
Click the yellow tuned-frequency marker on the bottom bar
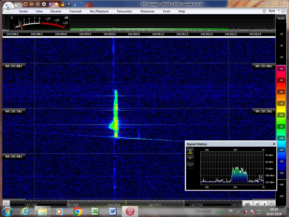(x=126, y=203)
